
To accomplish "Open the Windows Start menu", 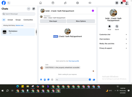I will [x=2, y=91].
